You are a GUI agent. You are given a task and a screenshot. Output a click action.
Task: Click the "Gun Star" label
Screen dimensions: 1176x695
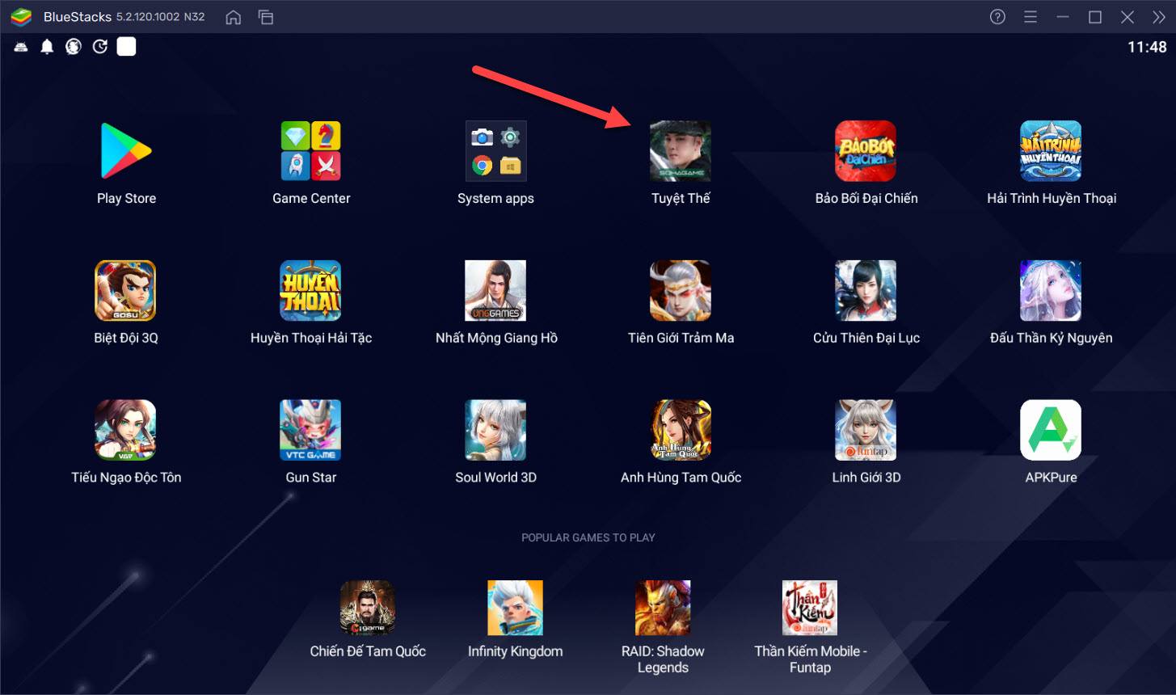[311, 477]
